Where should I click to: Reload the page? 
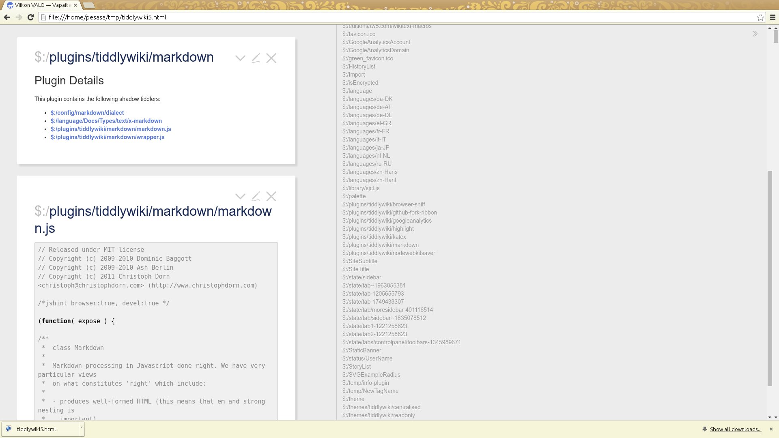30,17
